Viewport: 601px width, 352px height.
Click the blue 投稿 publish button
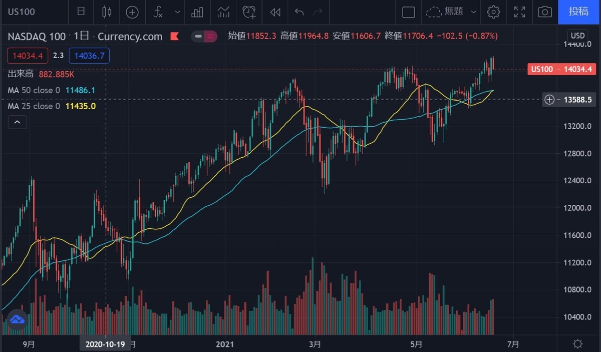[578, 12]
